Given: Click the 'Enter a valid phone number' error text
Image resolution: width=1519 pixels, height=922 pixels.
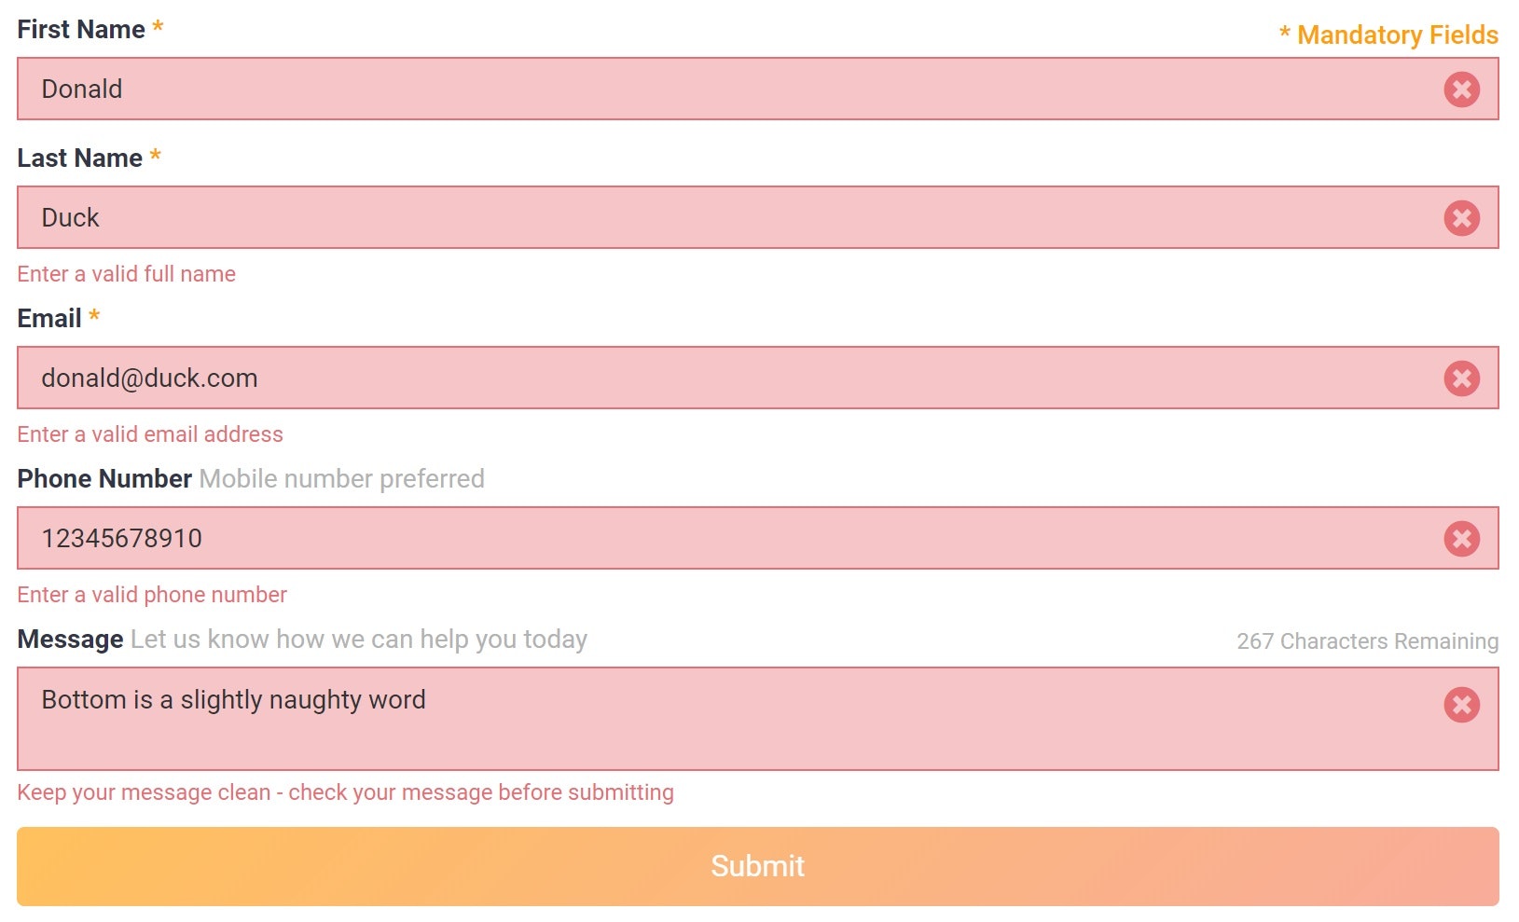Looking at the screenshot, I should (151, 594).
